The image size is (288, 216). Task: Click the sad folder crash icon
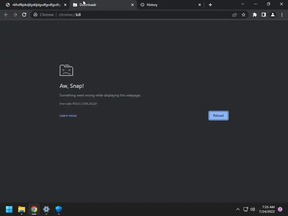point(66,70)
